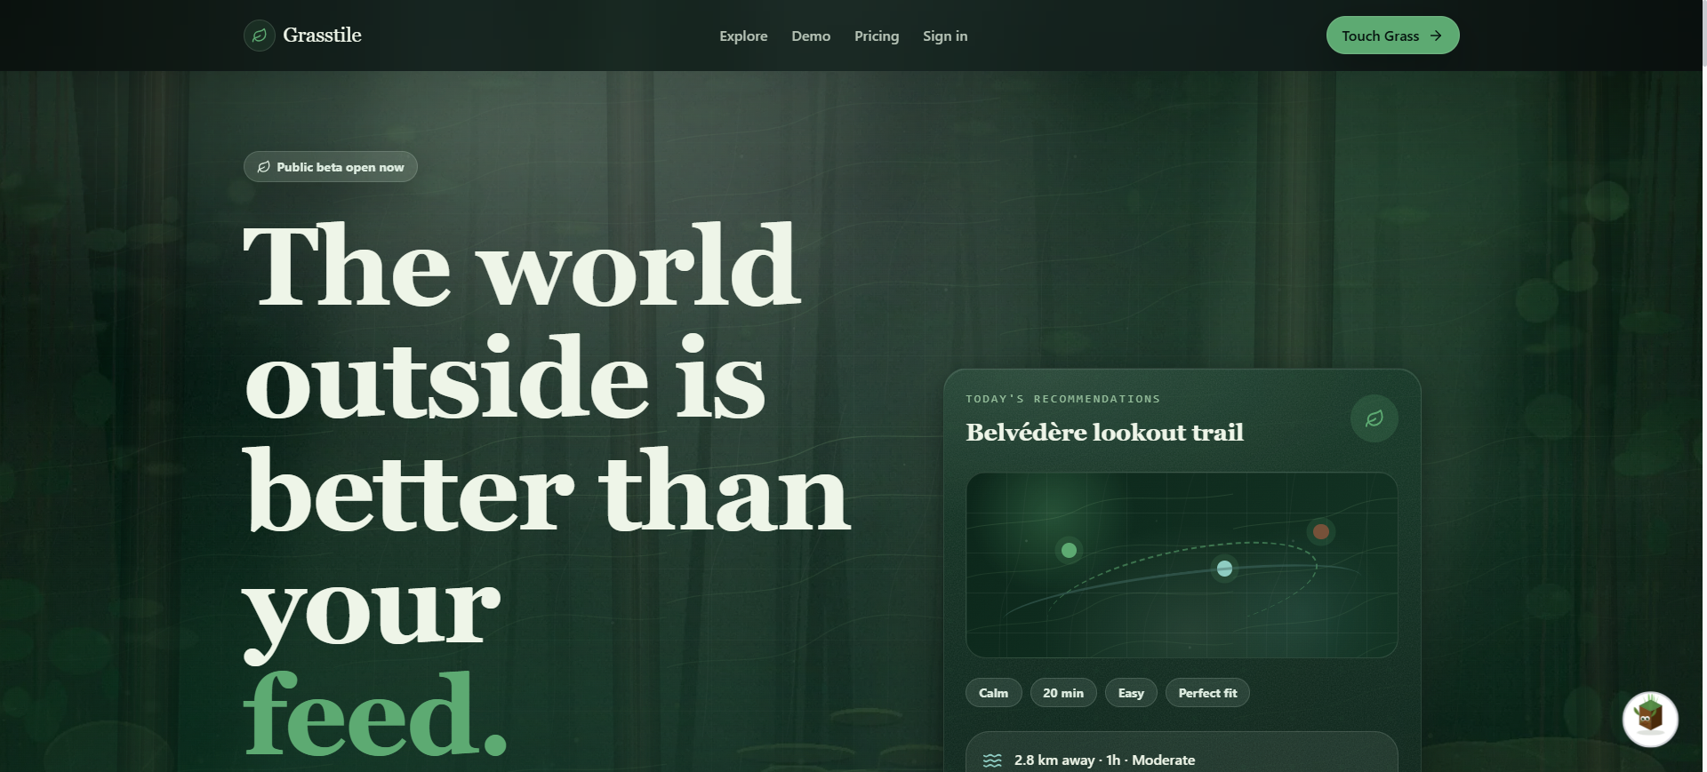Viewport: 1707px width, 772px height.
Task: Click the leaf icon in beta badge
Action: pos(264,167)
